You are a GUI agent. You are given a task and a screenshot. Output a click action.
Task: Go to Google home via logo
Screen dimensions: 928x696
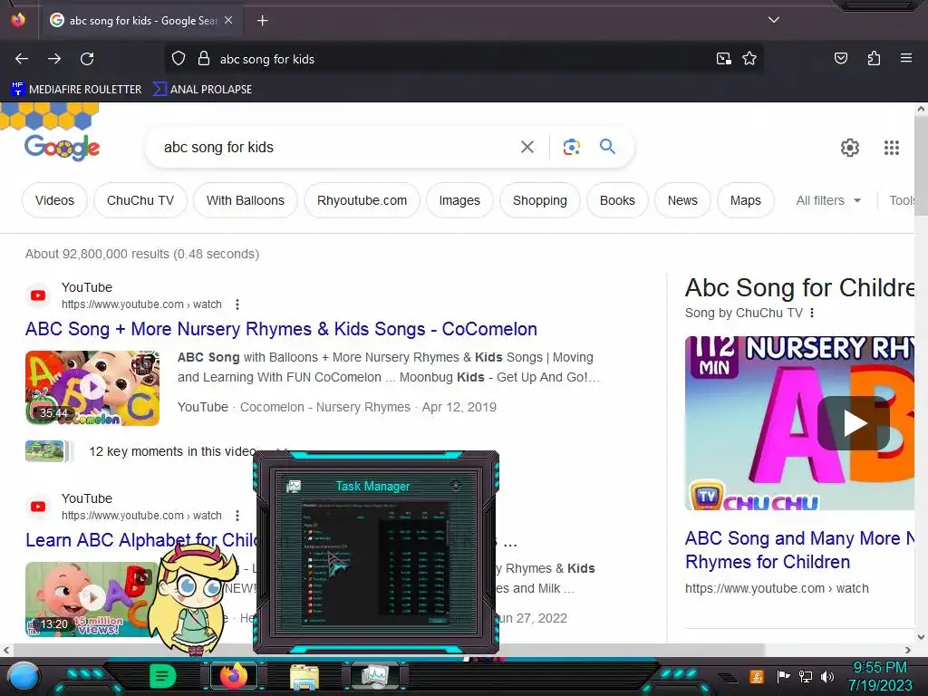(63, 148)
